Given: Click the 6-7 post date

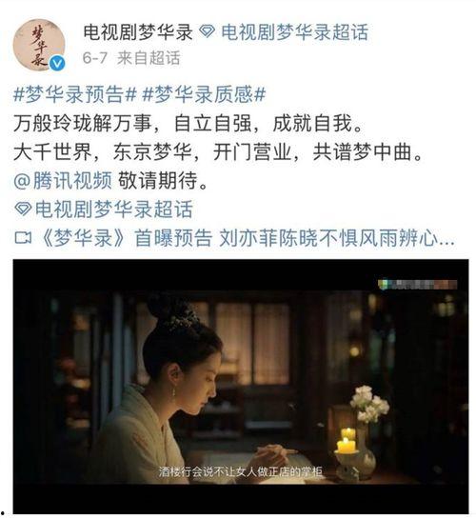Looking at the screenshot, I should tap(95, 58).
